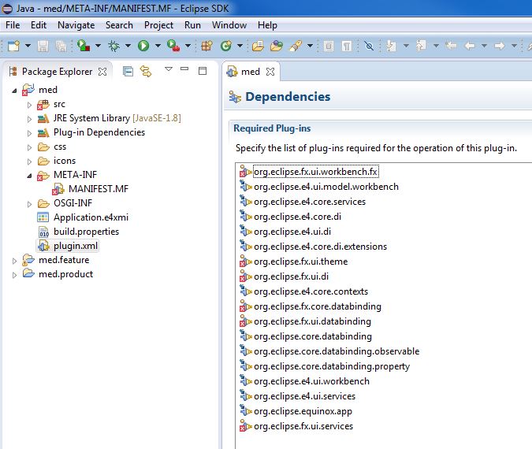Select the Package Explorer tab
532x449 pixels.
coord(57,72)
